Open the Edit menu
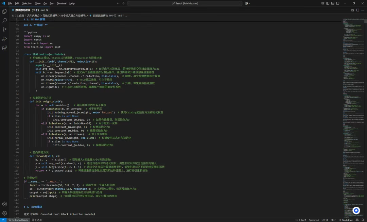This screenshot has height=222, width=367. 17,3
